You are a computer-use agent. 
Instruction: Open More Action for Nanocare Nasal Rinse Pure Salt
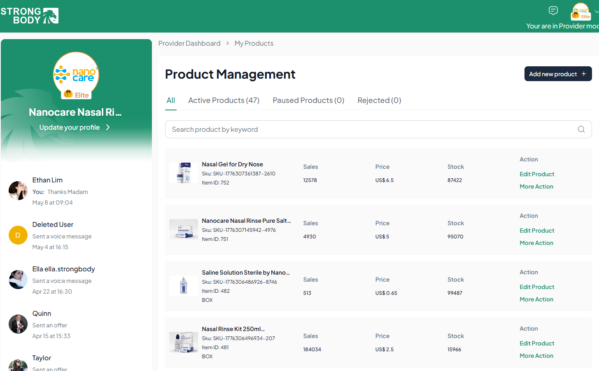(536, 243)
